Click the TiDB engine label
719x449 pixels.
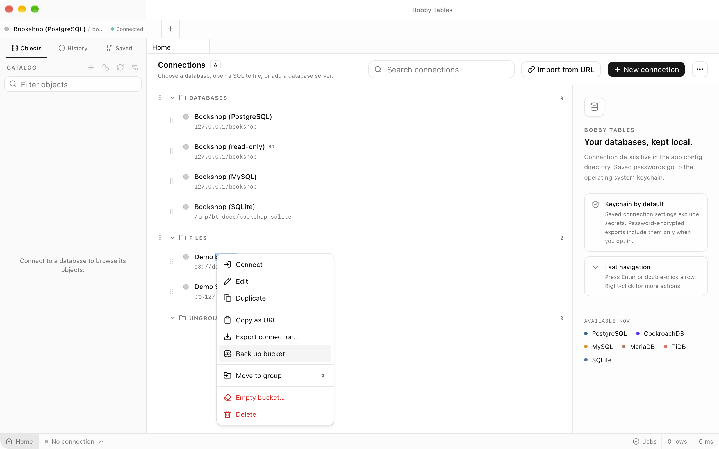[679, 347]
